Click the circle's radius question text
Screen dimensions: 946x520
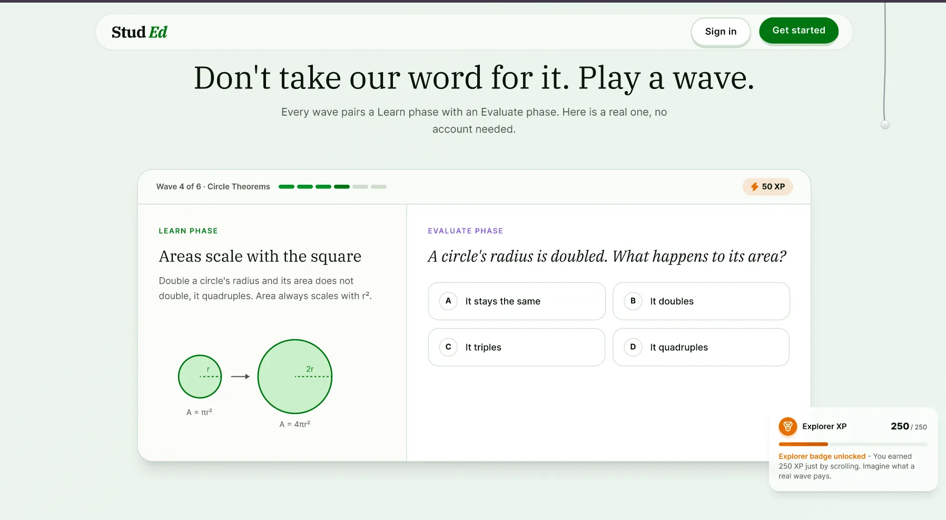click(x=607, y=256)
